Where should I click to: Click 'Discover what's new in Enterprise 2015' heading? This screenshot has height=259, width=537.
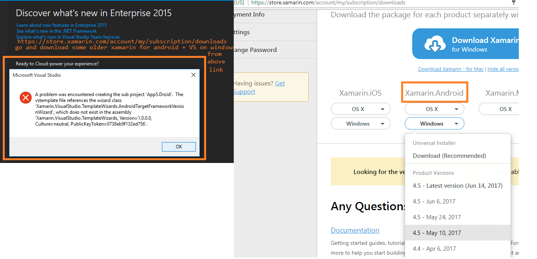pos(94,13)
